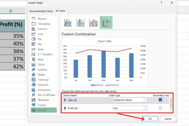Select the 37% cell in Profit column
The width and height of the screenshot is (189, 126).
pos(12,59)
